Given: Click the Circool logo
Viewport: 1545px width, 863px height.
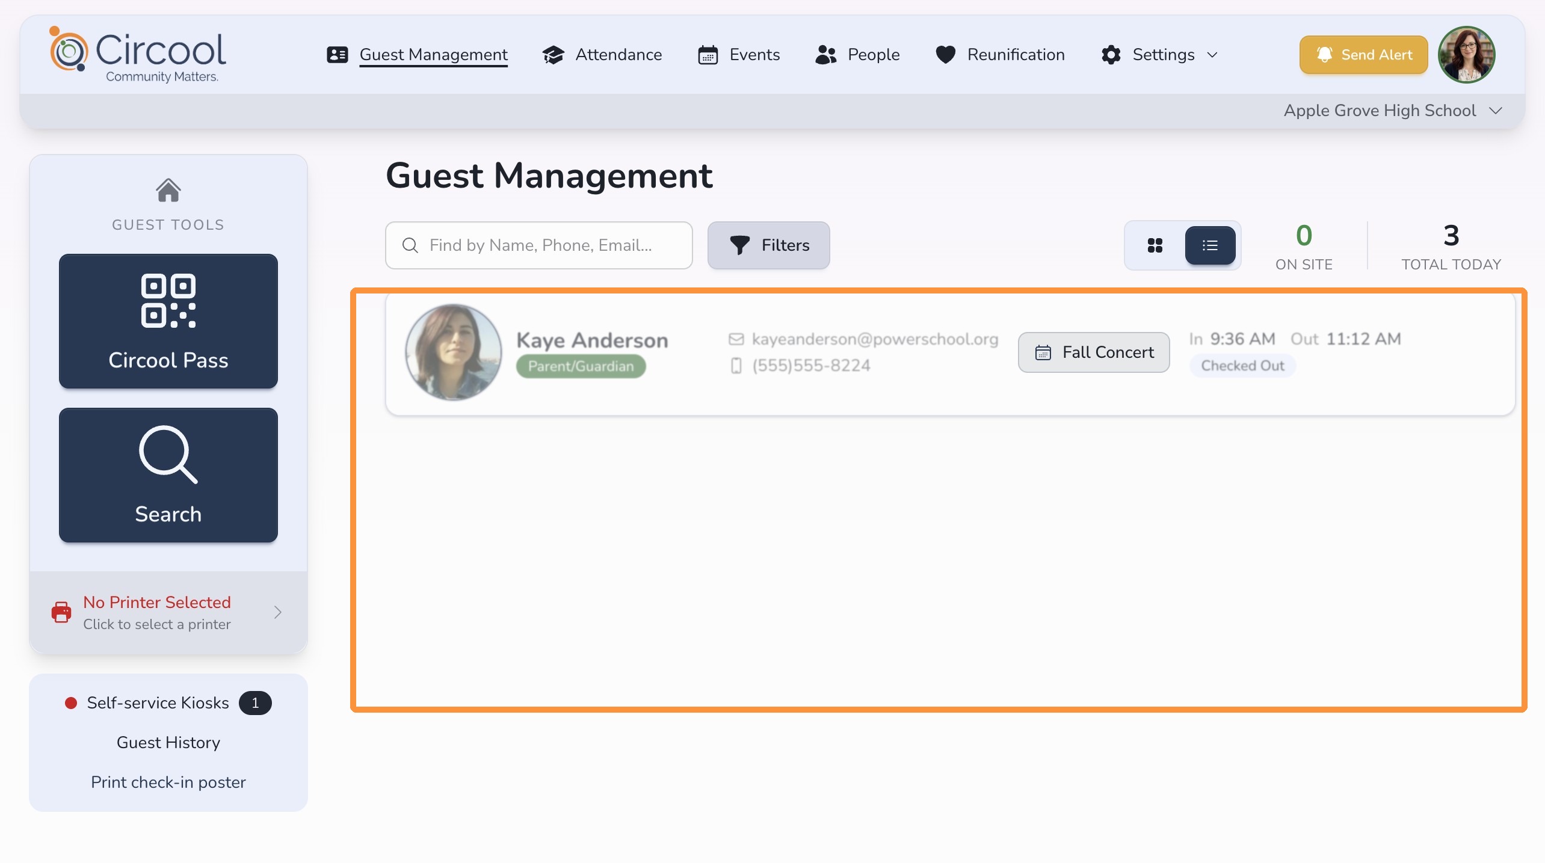Looking at the screenshot, I should (x=138, y=55).
